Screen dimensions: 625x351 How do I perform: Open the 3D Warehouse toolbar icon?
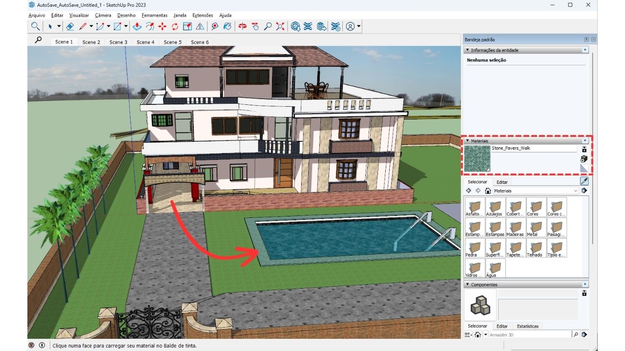click(295, 26)
